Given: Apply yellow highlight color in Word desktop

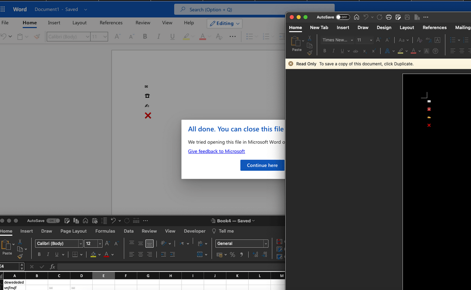Looking at the screenshot, I should coord(401,51).
